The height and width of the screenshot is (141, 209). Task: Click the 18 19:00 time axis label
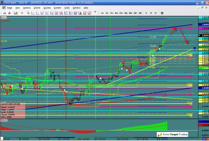click(162, 139)
